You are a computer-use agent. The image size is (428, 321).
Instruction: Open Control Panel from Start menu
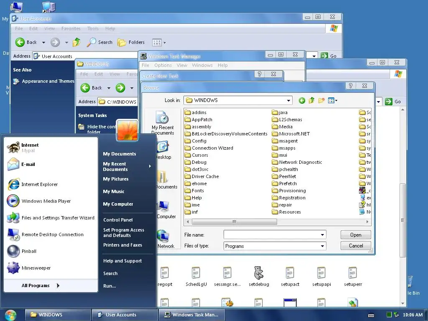118,220
